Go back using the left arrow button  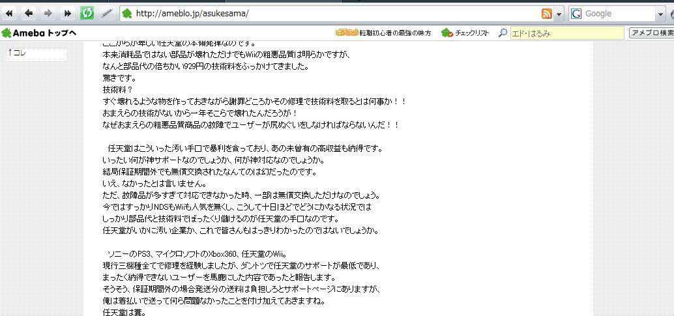[x=29, y=13]
